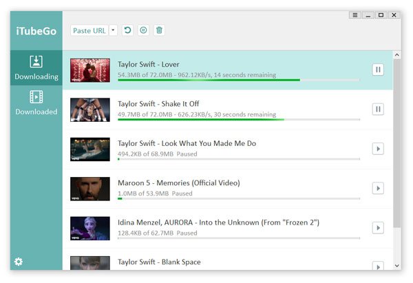Resume the Blank Space download
The height and width of the screenshot is (283, 413).
(378, 266)
